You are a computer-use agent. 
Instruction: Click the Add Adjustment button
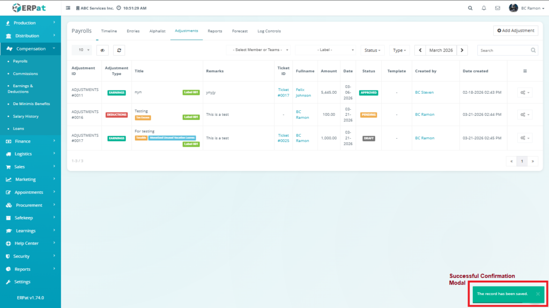point(515,31)
